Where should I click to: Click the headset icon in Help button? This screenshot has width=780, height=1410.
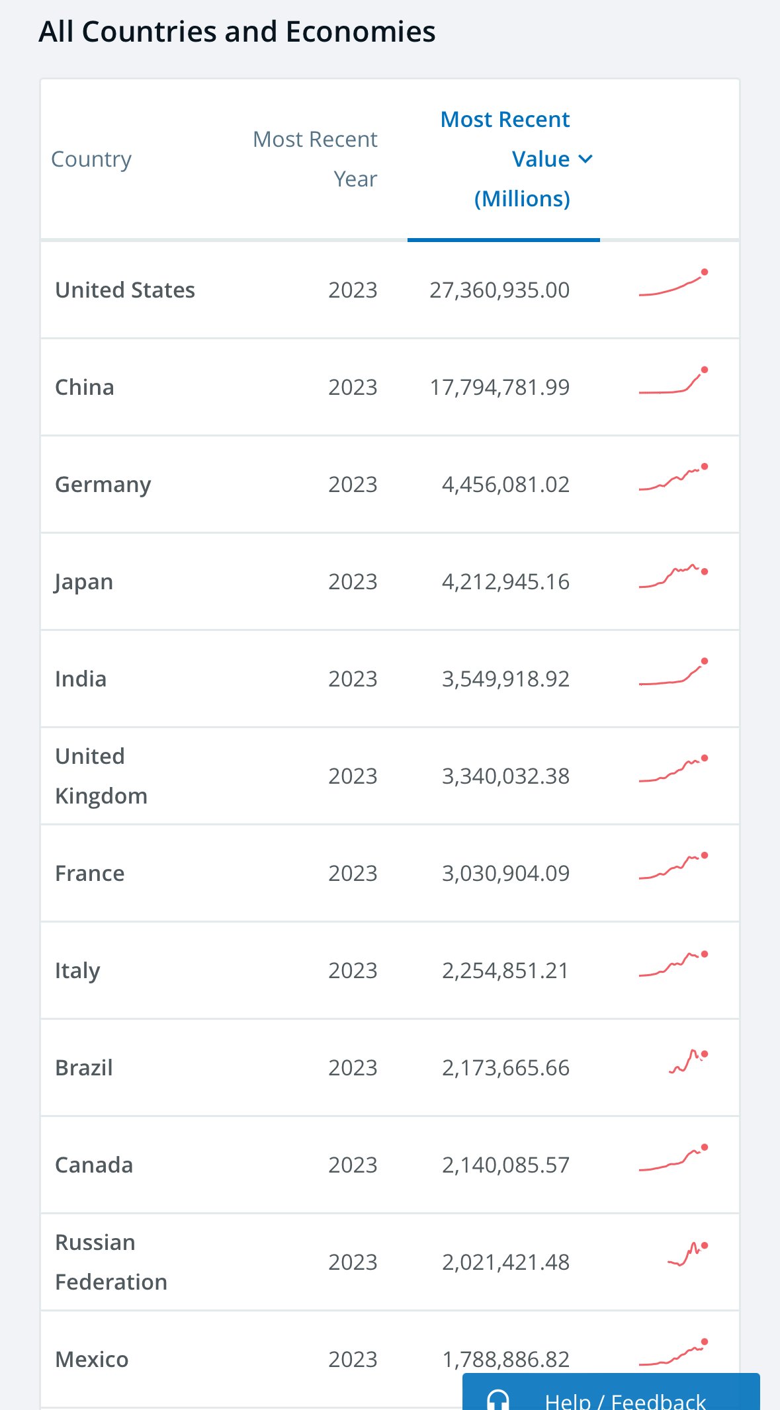click(x=498, y=1399)
